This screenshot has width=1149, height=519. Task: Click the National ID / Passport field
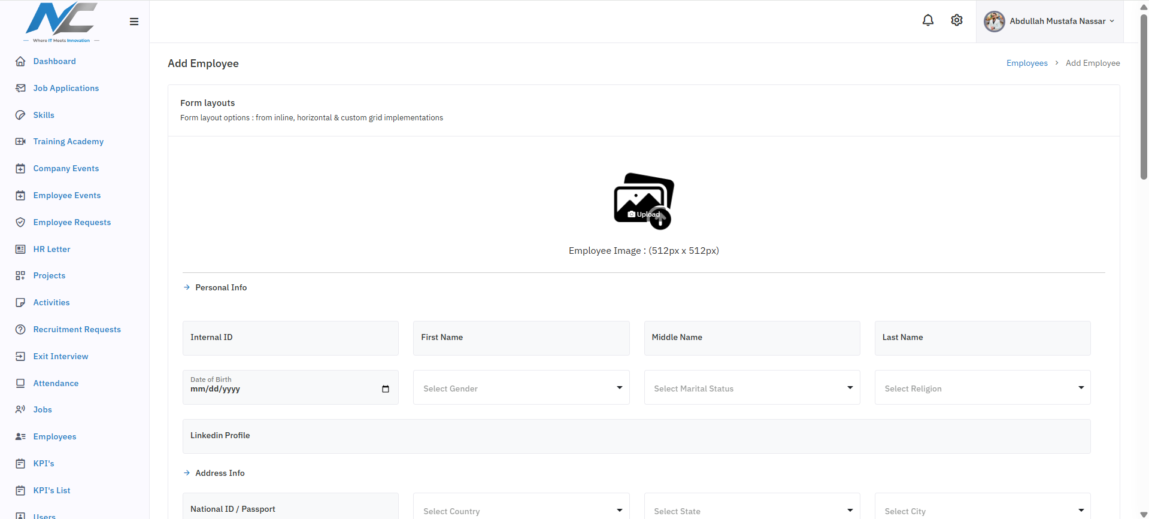tap(290, 506)
